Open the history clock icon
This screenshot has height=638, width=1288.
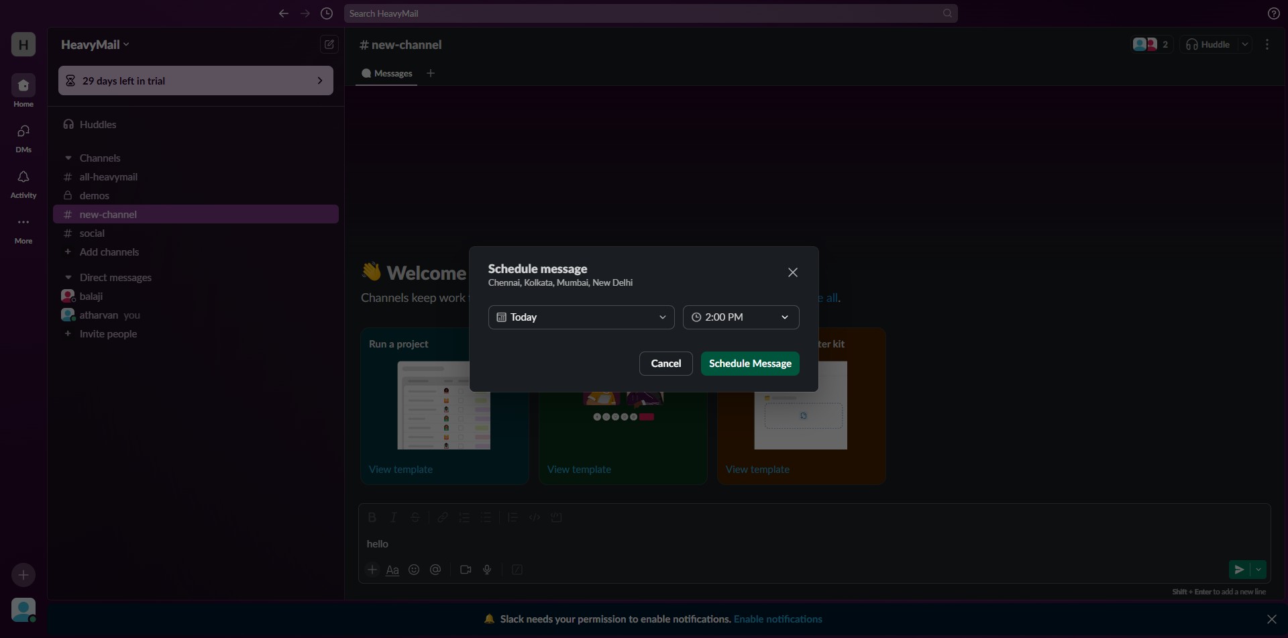(327, 13)
